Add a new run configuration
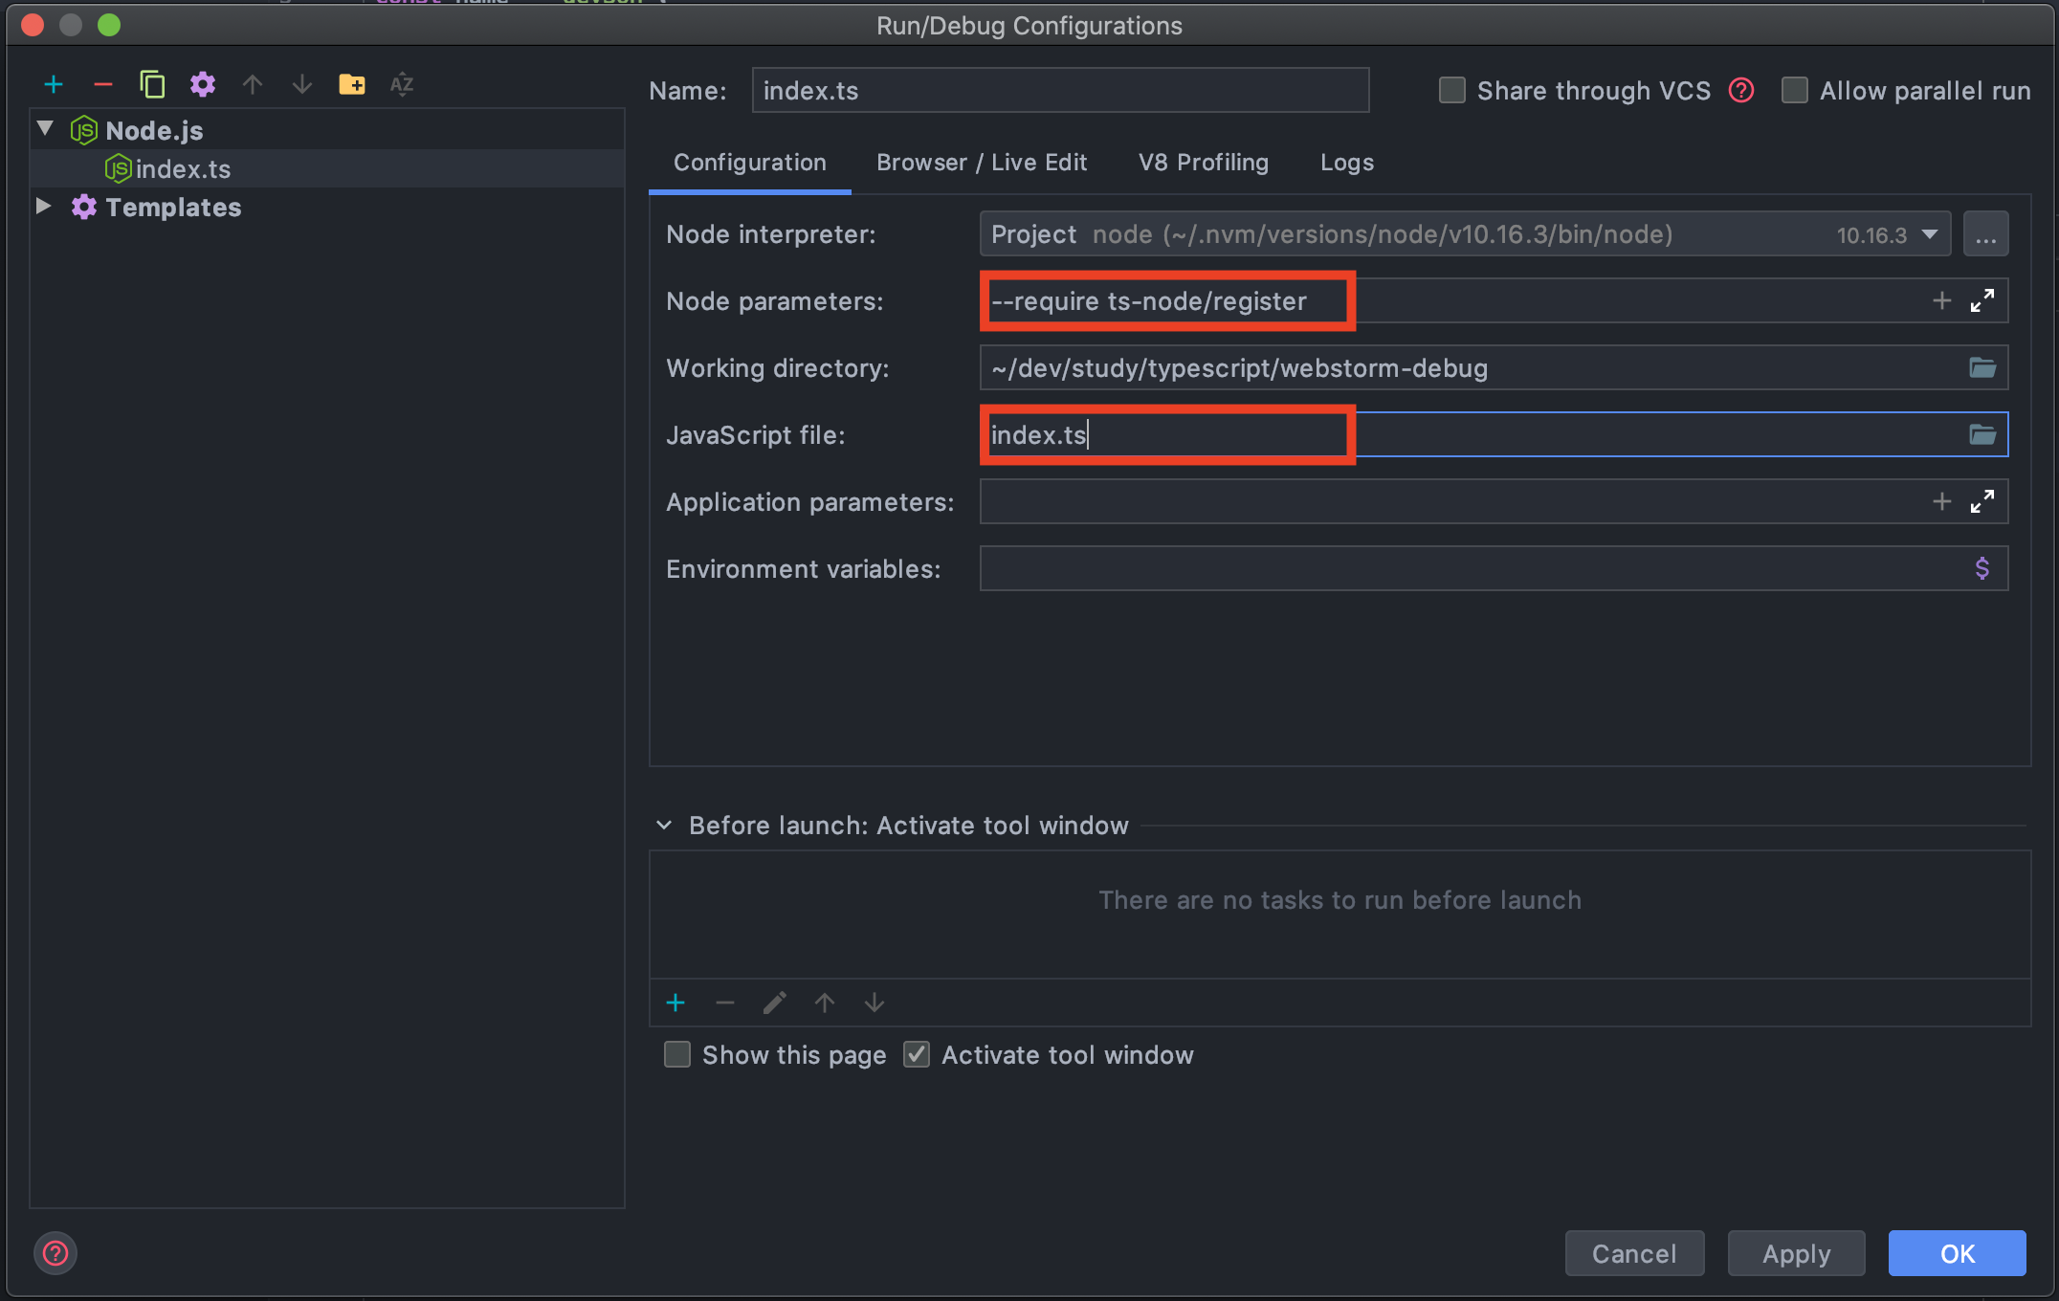The height and width of the screenshot is (1301, 2059). click(x=54, y=84)
